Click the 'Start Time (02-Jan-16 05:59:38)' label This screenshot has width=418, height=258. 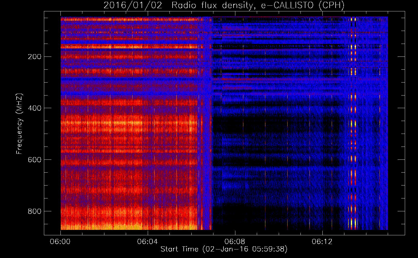point(224,249)
